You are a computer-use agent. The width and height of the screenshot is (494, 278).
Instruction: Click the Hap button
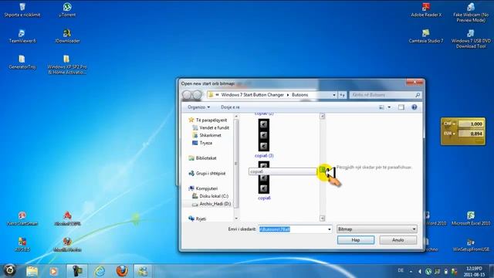(356, 240)
